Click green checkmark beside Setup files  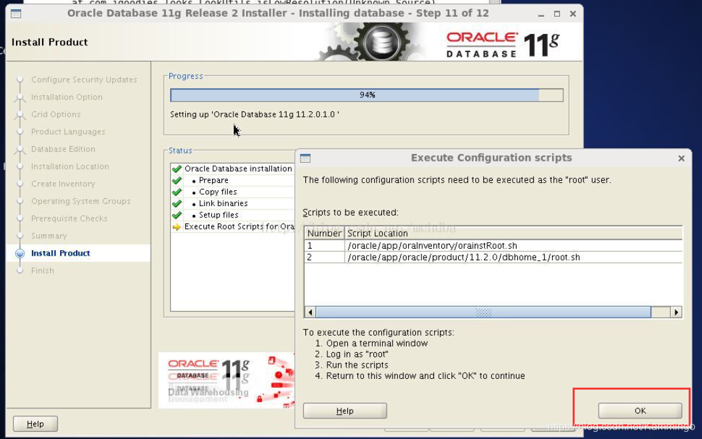click(177, 215)
